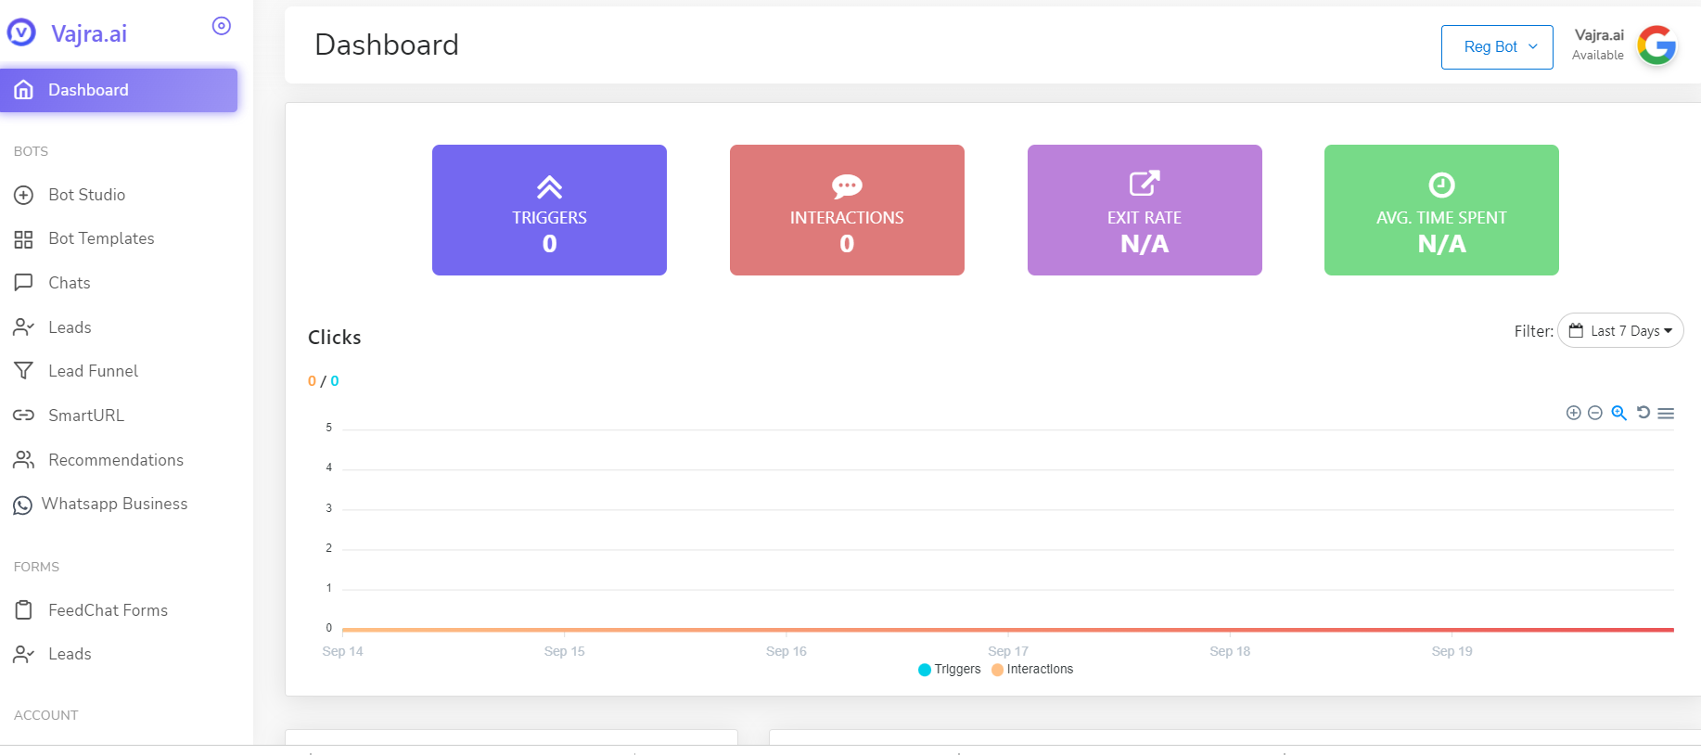Click the Google account avatar icon

[1656, 45]
